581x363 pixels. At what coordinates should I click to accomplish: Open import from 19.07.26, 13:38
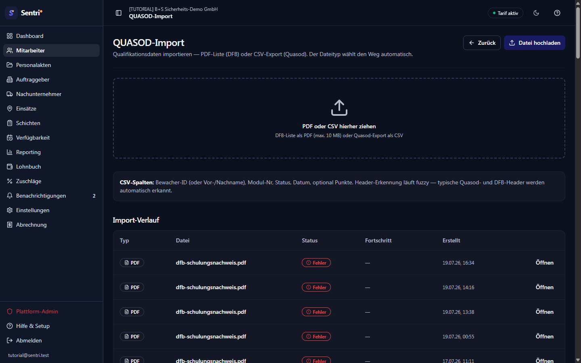545,312
